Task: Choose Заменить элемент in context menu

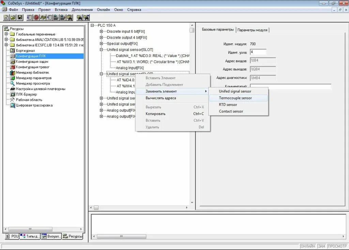Action: (x=172, y=91)
